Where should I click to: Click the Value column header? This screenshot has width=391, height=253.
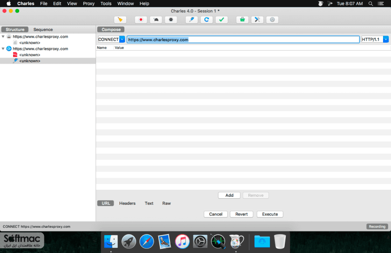119,48
